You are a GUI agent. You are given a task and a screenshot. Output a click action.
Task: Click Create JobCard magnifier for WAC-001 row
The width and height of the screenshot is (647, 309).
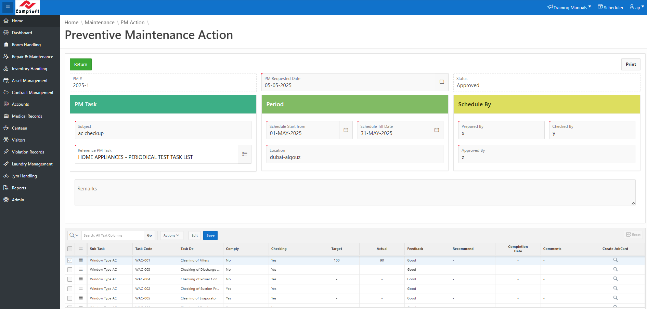[x=615, y=260]
